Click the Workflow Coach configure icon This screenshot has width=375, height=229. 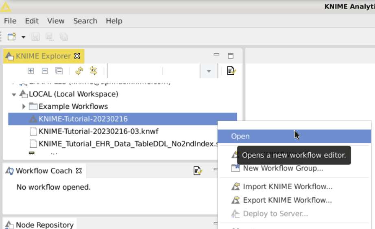pyautogui.click(x=198, y=171)
